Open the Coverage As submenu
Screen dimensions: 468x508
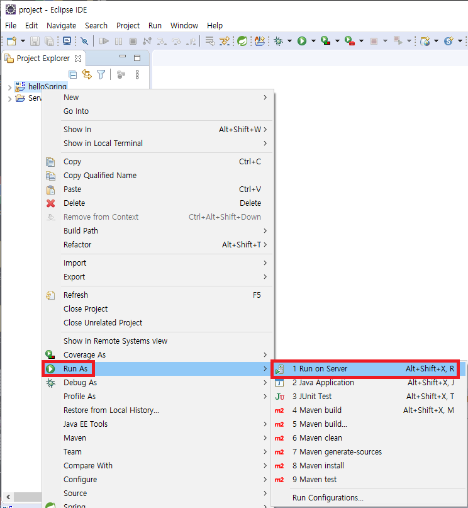[x=158, y=355]
